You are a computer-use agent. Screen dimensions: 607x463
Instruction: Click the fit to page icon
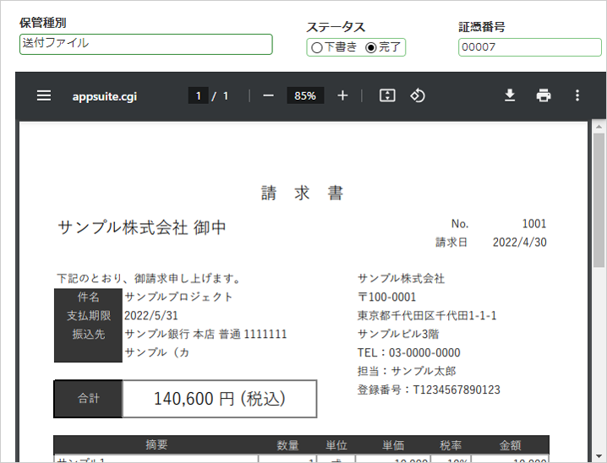pyautogui.click(x=387, y=95)
